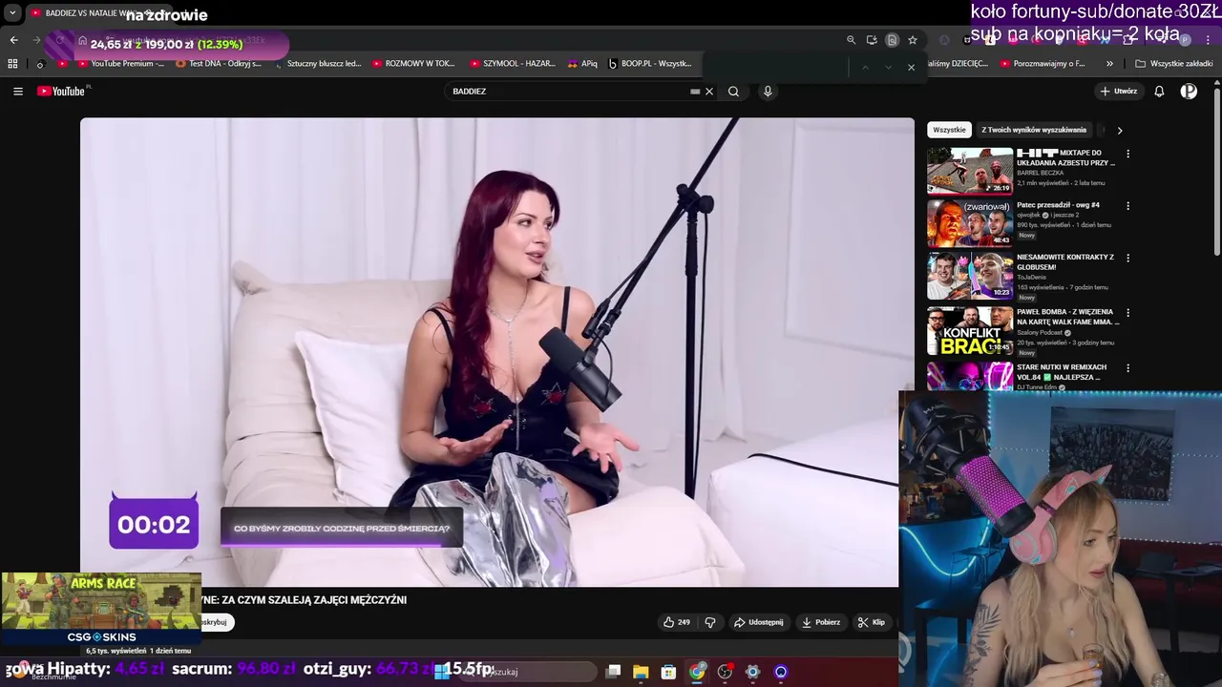The height and width of the screenshot is (687, 1222).
Task: Open the Windows Start button
Action: point(441,672)
